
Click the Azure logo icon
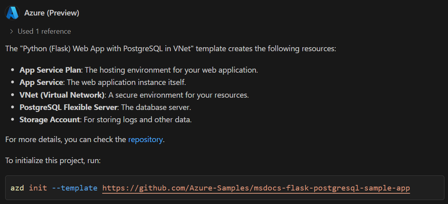coord(12,13)
